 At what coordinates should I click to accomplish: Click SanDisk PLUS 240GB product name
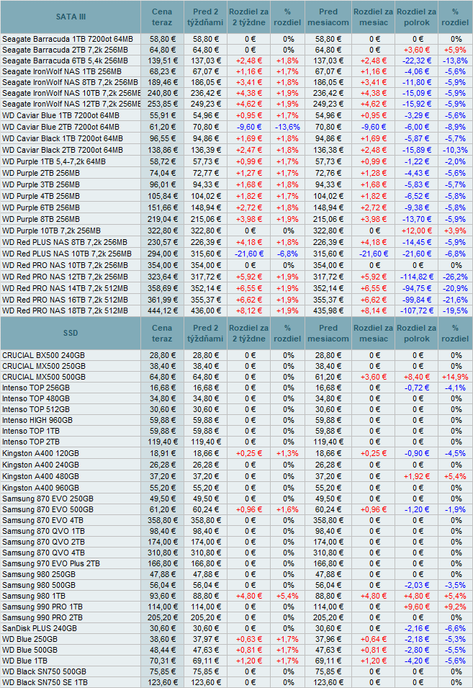40,628
